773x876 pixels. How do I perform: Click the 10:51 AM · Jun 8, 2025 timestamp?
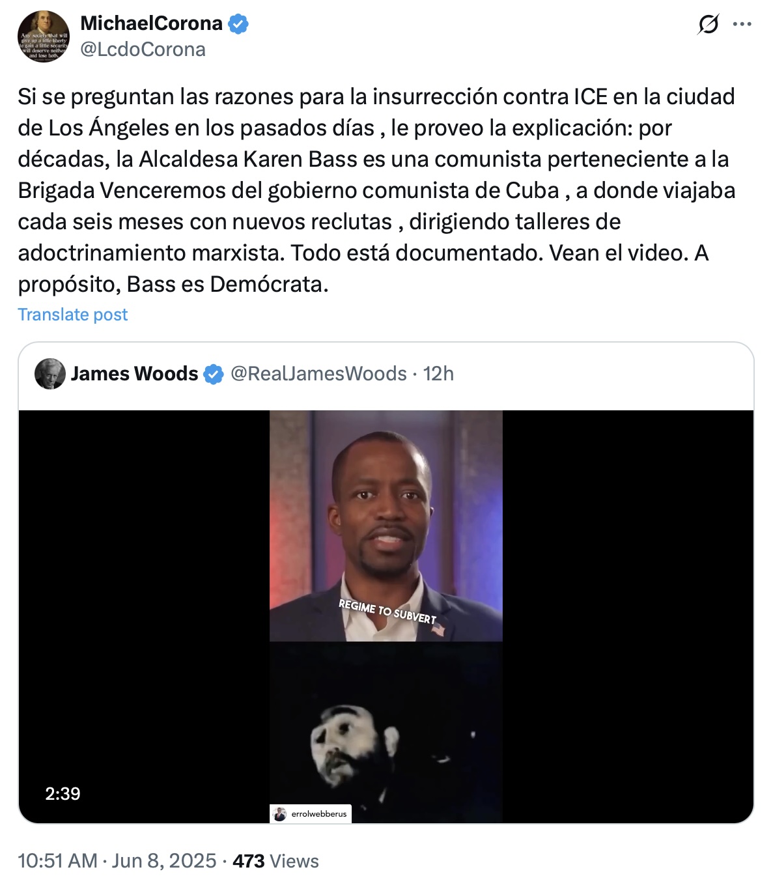click(117, 861)
